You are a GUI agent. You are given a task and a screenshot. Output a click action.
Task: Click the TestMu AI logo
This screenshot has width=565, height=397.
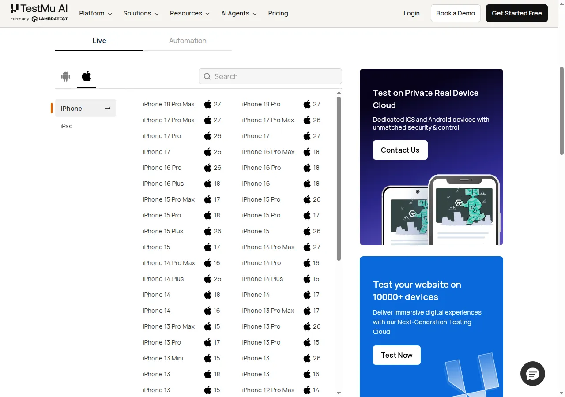click(39, 9)
